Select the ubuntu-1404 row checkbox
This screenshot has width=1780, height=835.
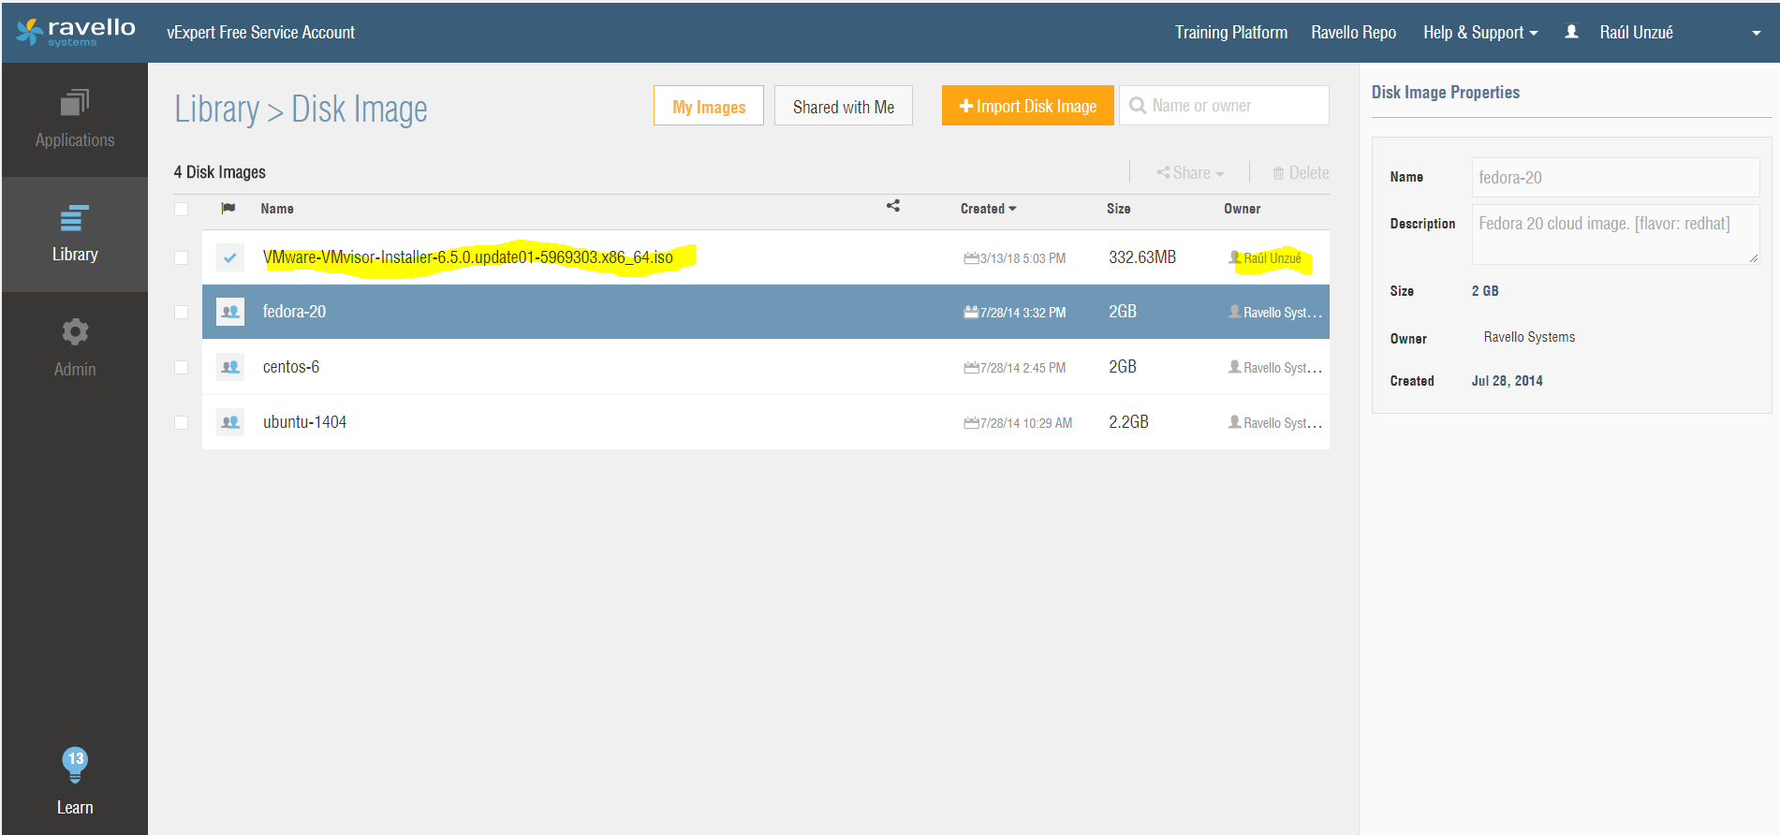tap(182, 422)
